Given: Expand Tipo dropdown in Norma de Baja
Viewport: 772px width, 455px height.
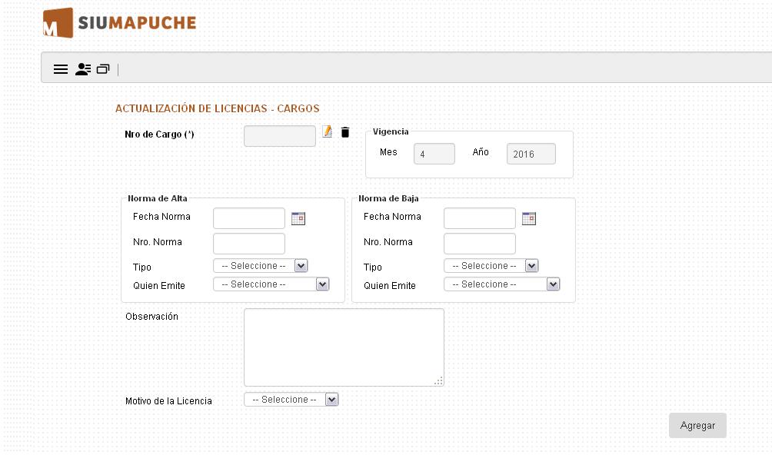Looking at the screenshot, I should pyautogui.click(x=491, y=266).
